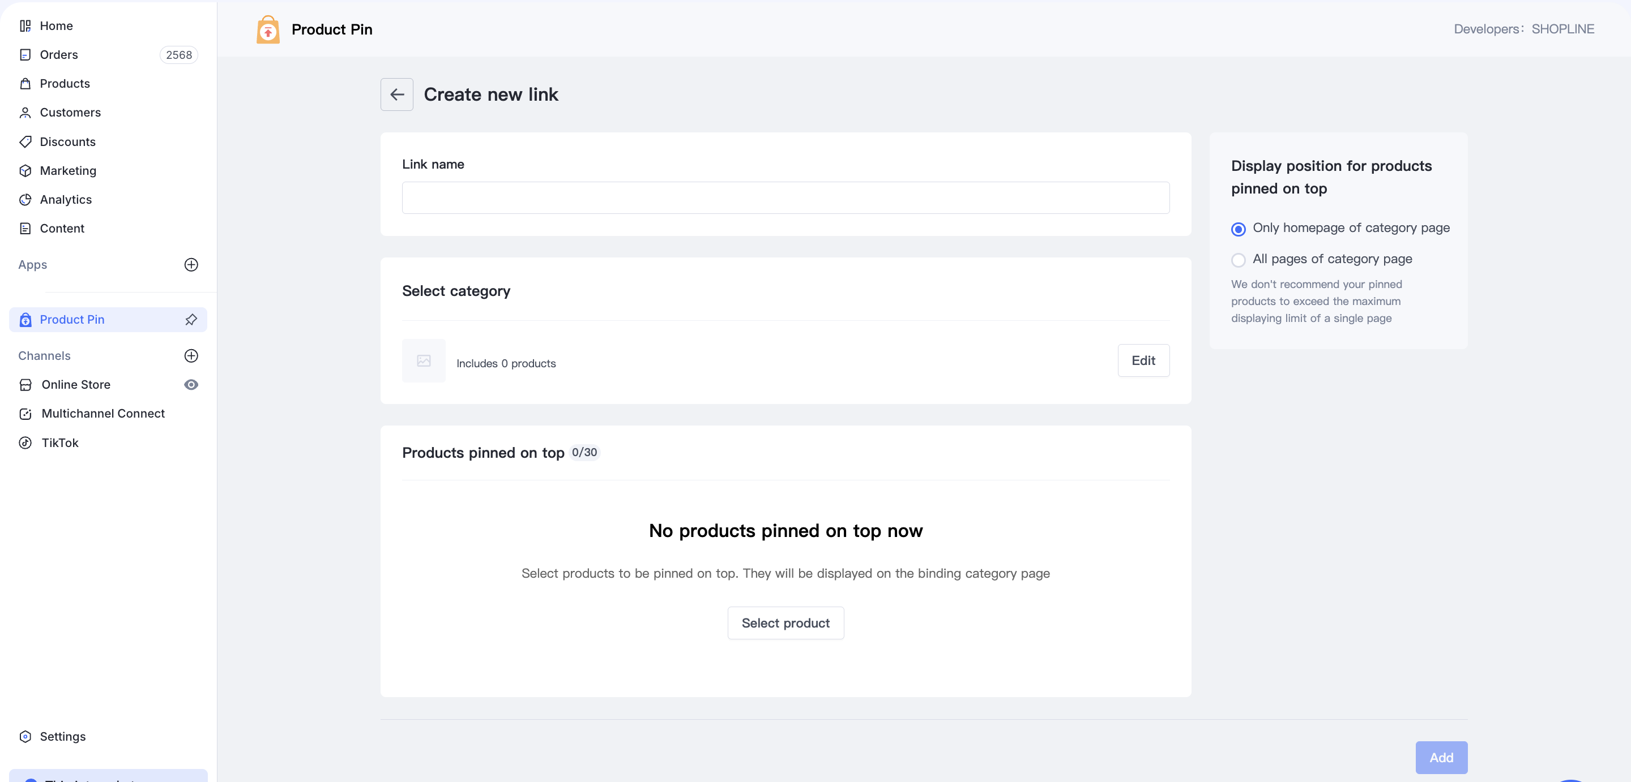Click the Discounts tag icon
1631x782 pixels.
point(25,141)
